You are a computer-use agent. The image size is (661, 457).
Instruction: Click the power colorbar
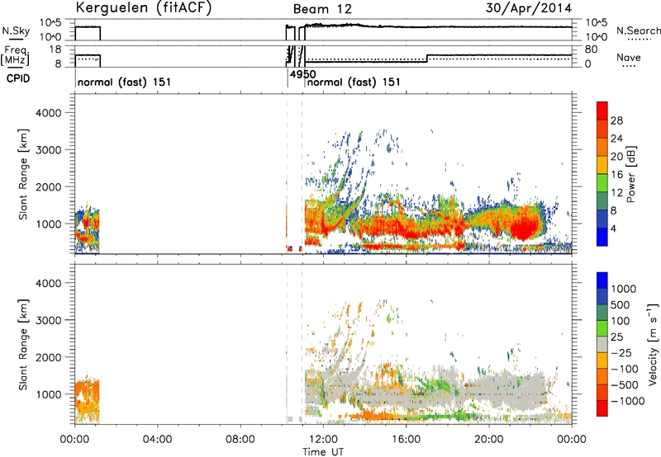[x=602, y=173]
